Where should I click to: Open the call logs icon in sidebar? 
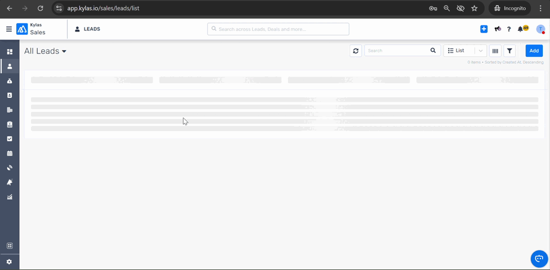coord(10,168)
